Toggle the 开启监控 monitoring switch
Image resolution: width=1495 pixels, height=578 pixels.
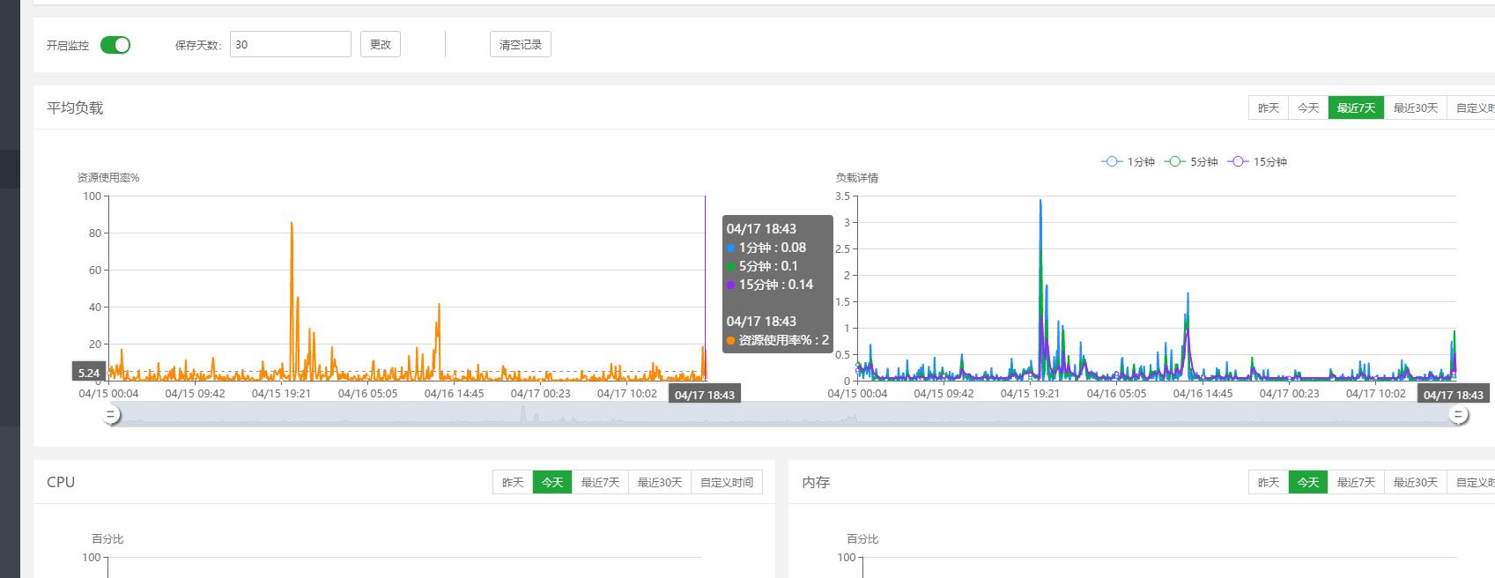115,45
